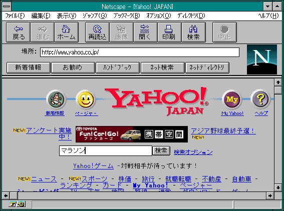Print the page using 印刷 icon

[x=169, y=32]
